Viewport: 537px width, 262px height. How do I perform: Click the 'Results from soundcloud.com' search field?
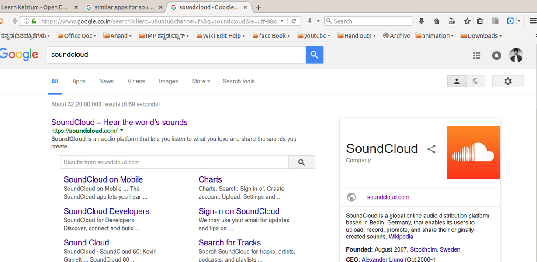pyautogui.click(x=174, y=162)
